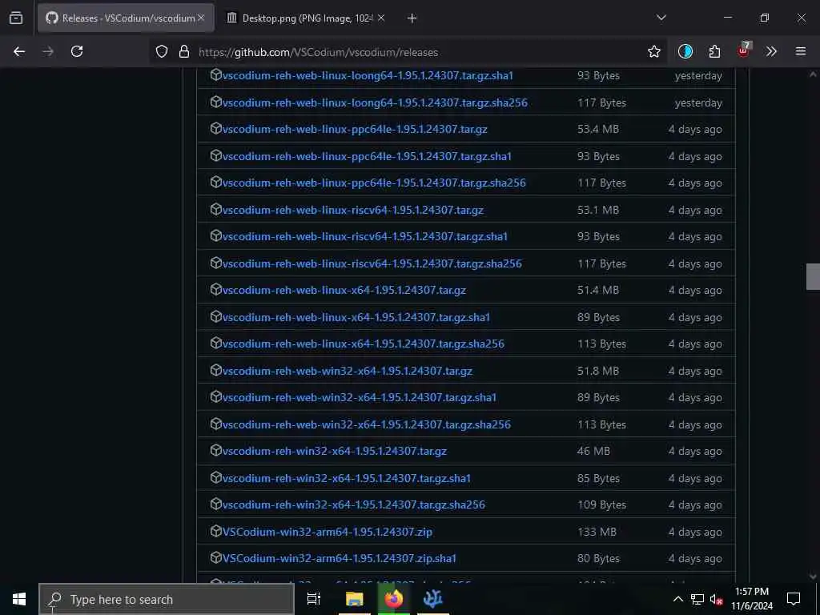Click package icon beside reh-web-linux-ppc64le tar.gz
The width and height of the screenshot is (820, 615).
[215, 128]
